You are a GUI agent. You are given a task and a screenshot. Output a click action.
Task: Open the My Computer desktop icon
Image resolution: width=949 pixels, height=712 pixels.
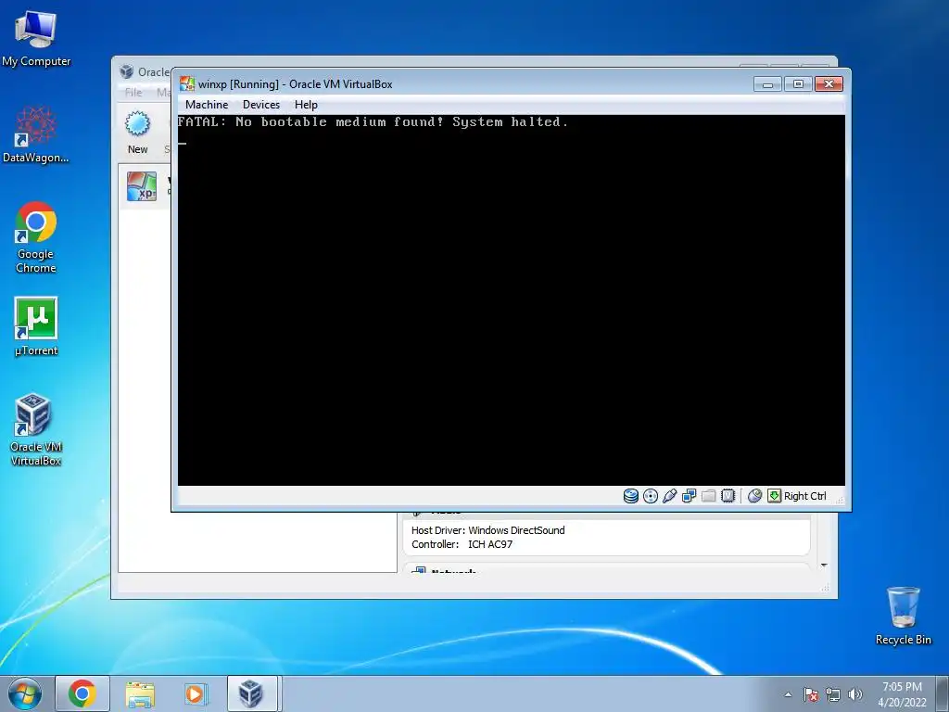(36, 29)
